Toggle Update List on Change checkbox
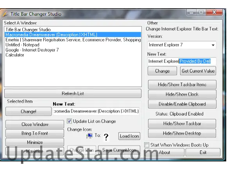This screenshot has height=170, width=227. coord(69,121)
